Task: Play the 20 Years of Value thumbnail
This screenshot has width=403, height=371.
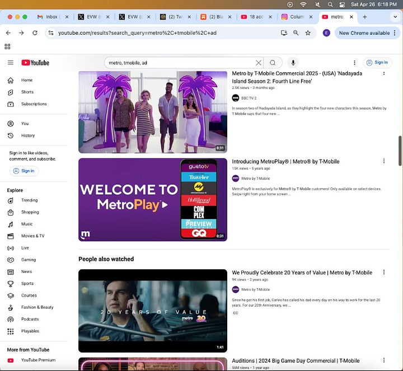Action: coord(153,311)
